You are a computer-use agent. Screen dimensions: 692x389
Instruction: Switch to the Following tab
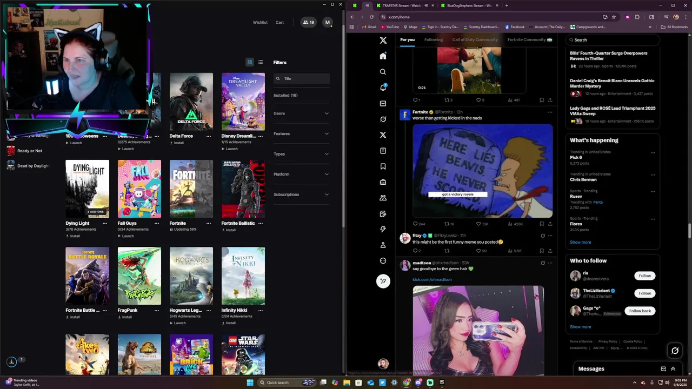click(433, 39)
